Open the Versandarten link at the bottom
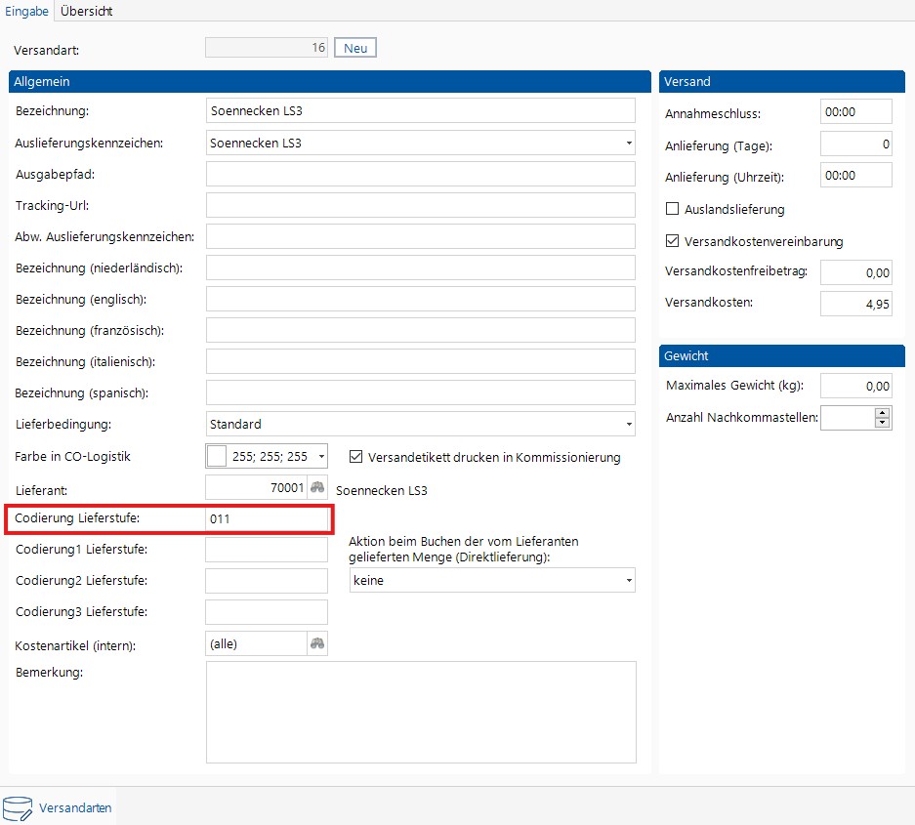 pos(75,808)
